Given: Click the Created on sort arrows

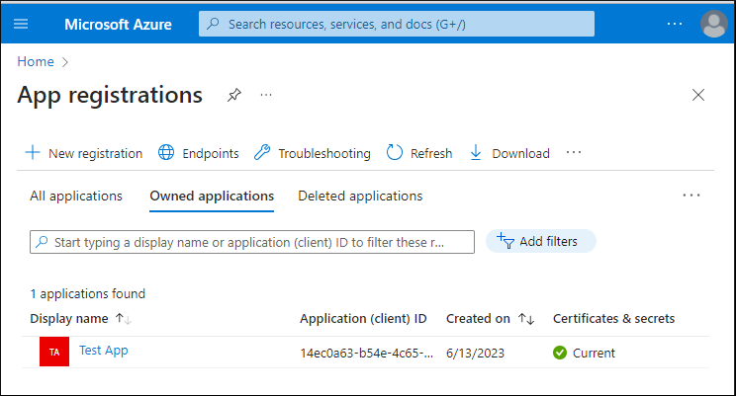Looking at the screenshot, I should click(526, 319).
